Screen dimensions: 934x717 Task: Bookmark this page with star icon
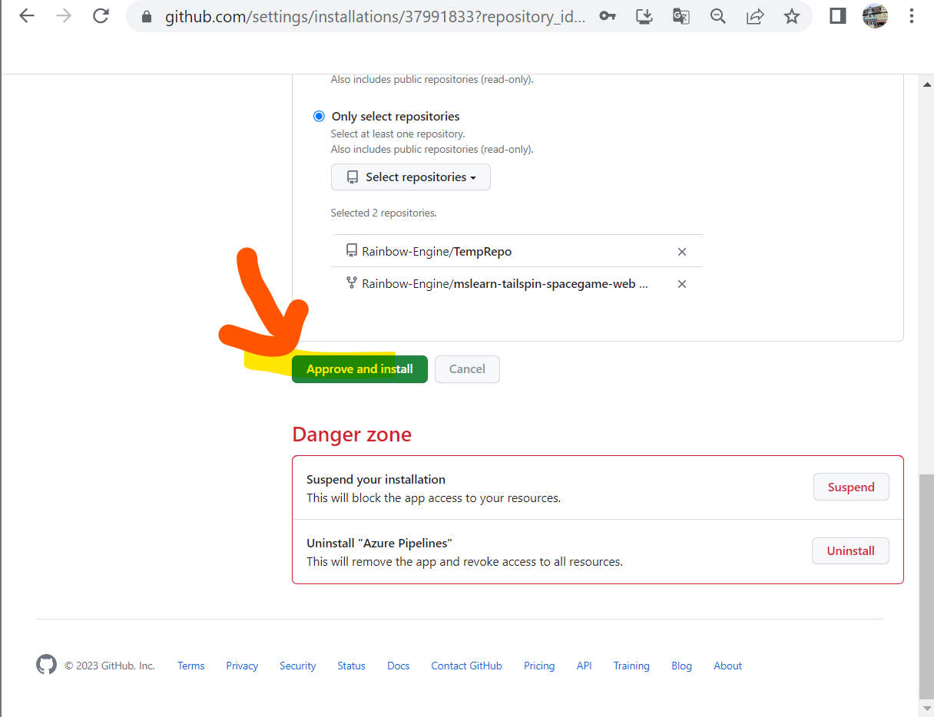coord(792,16)
